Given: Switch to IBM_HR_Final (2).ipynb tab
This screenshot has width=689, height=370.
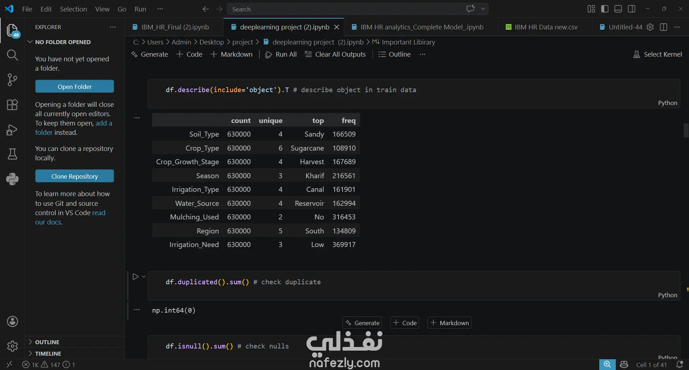Looking at the screenshot, I should 174,27.
